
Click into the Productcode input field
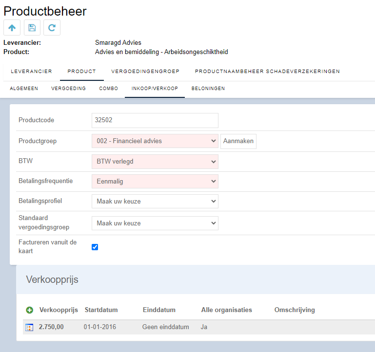tap(155, 120)
